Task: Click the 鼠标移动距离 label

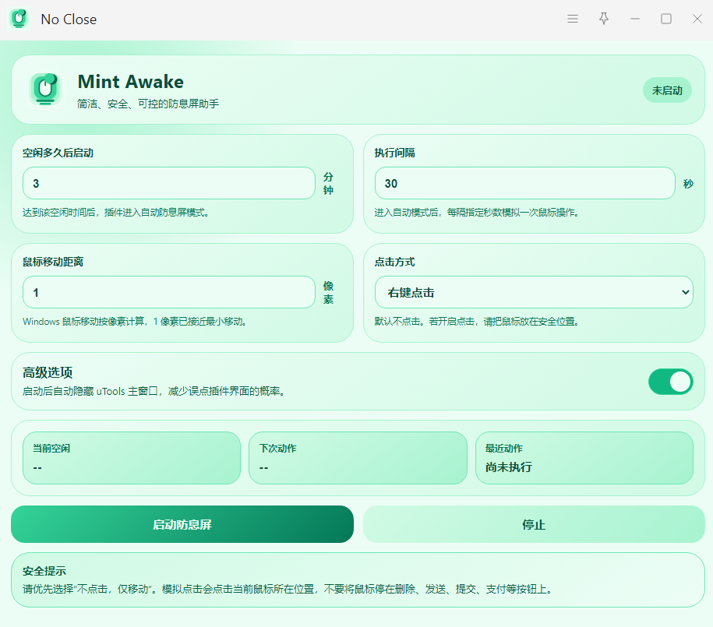Action: [x=53, y=262]
